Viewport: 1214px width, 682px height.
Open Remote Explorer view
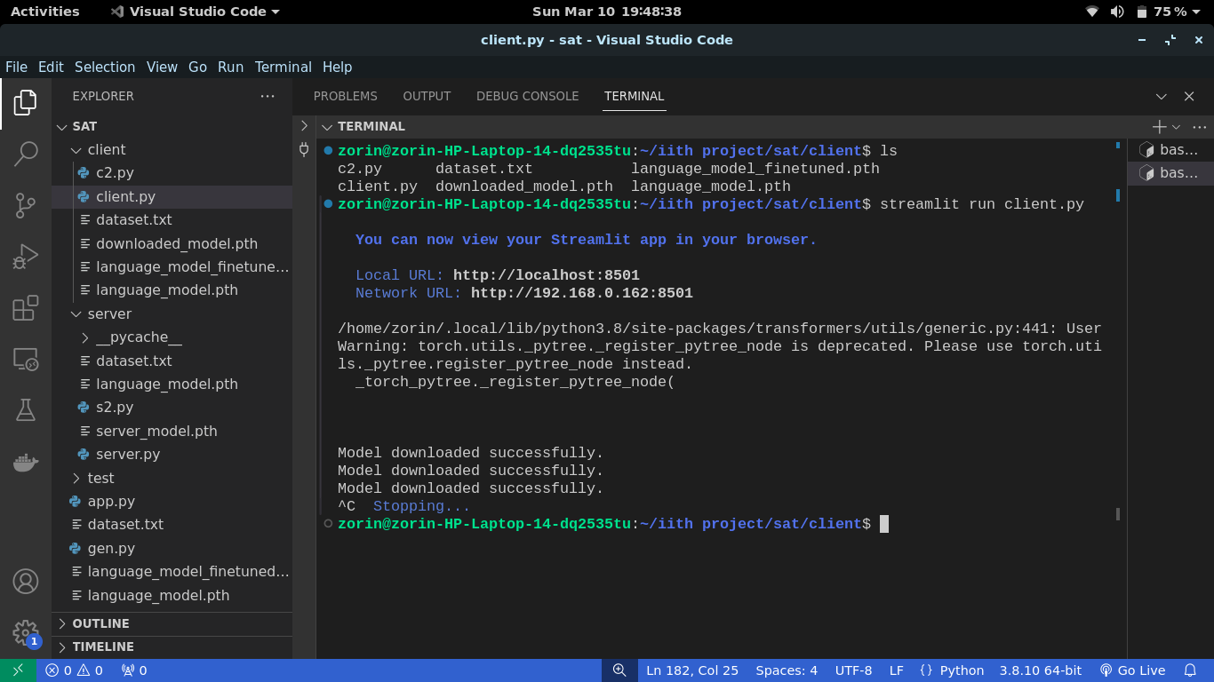(26, 360)
